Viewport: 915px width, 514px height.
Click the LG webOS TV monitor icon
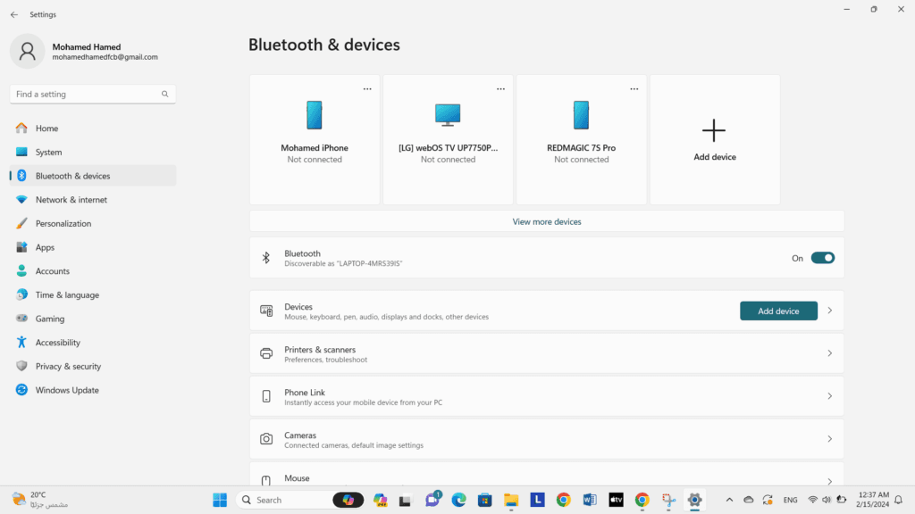pos(448,115)
